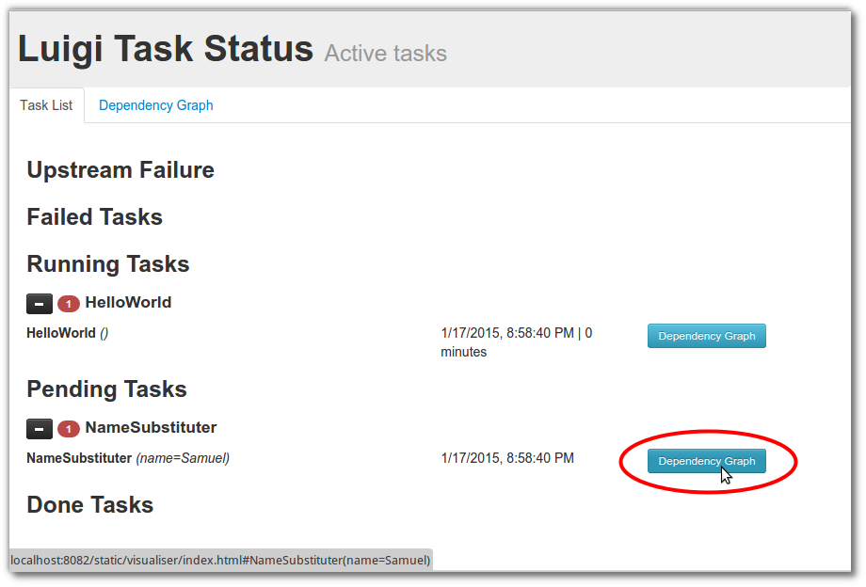Collapse the HelloWorld group with minus button
Viewport: 866px width, 587px height.
[40, 304]
